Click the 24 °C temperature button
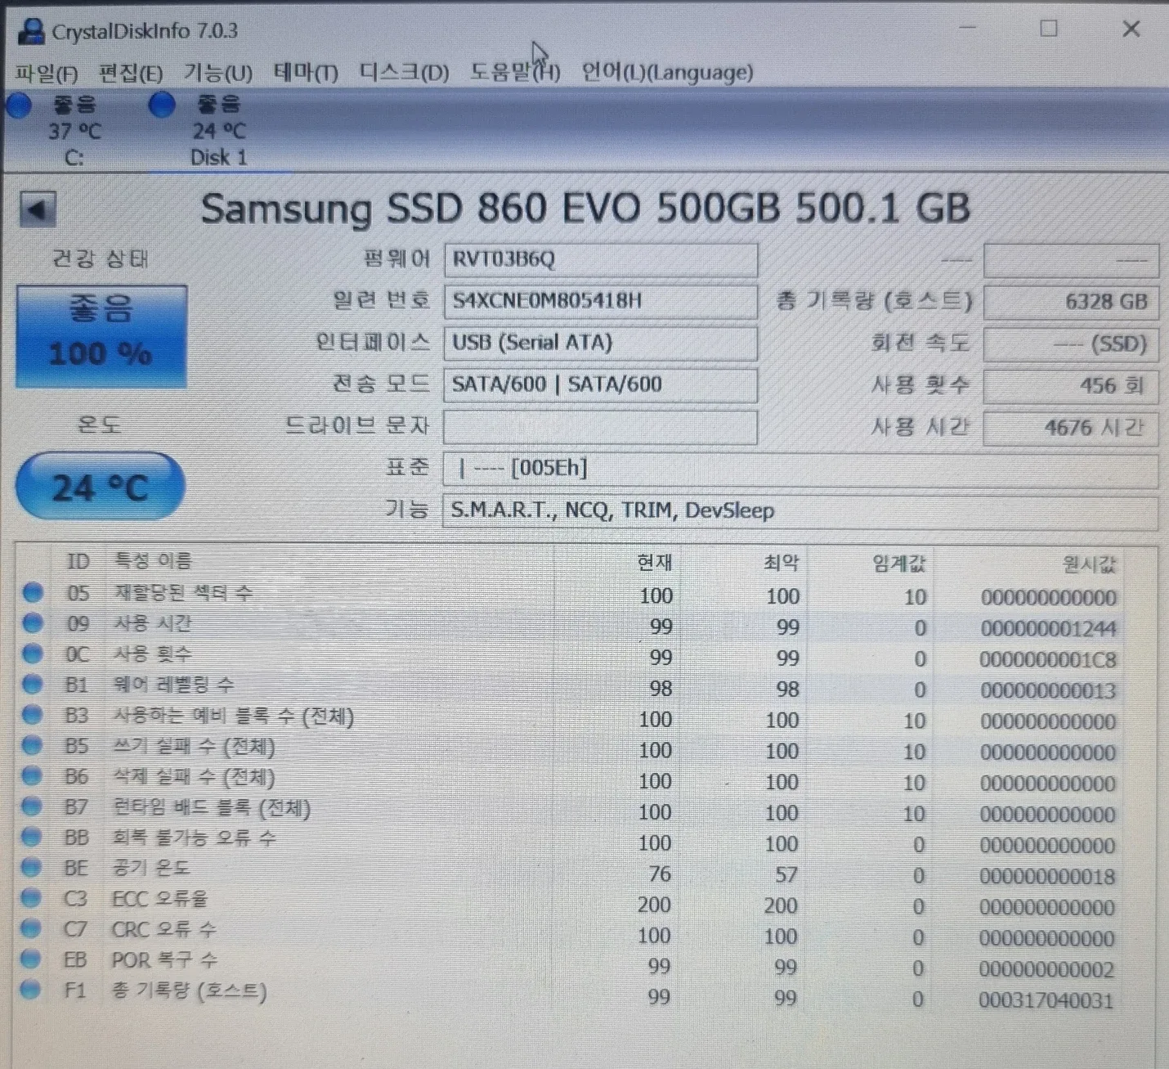 click(100, 487)
